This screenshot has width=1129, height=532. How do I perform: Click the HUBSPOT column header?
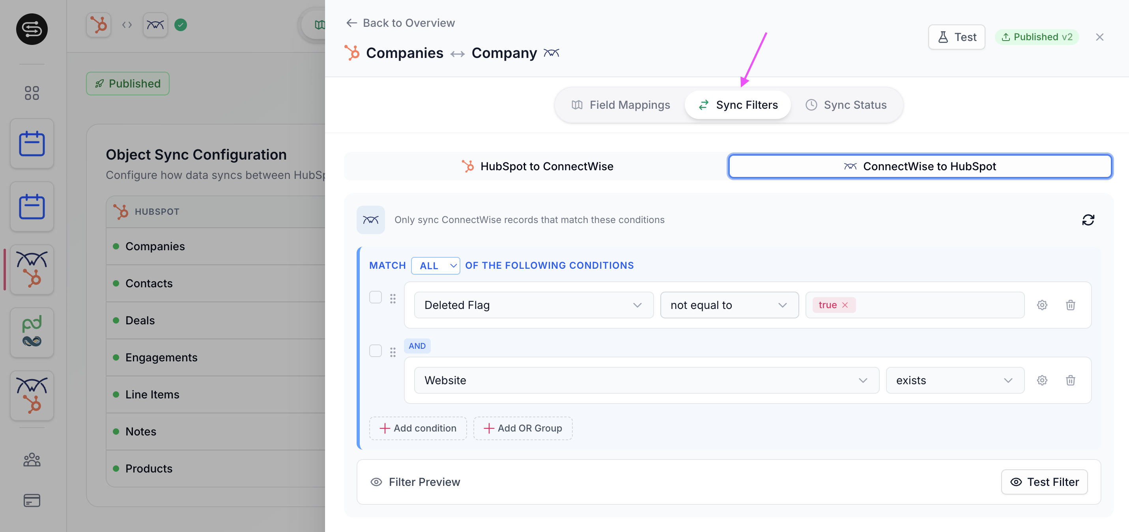point(157,212)
